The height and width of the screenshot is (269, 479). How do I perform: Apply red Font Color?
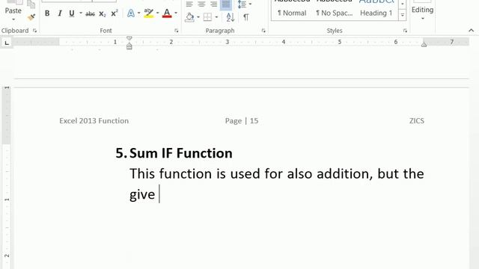pyautogui.click(x=167, y=13)
